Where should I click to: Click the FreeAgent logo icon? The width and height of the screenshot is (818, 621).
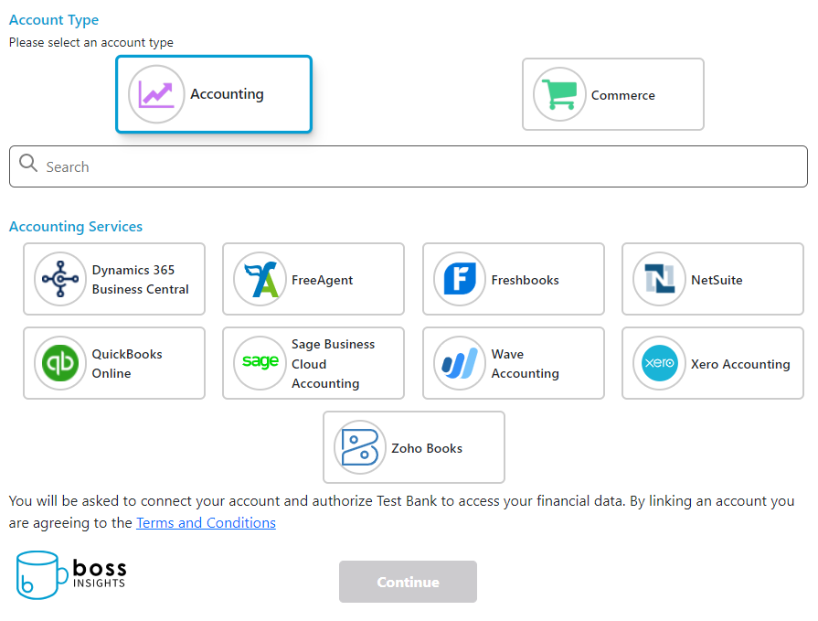pyautogui.click(x=260, y=279)
